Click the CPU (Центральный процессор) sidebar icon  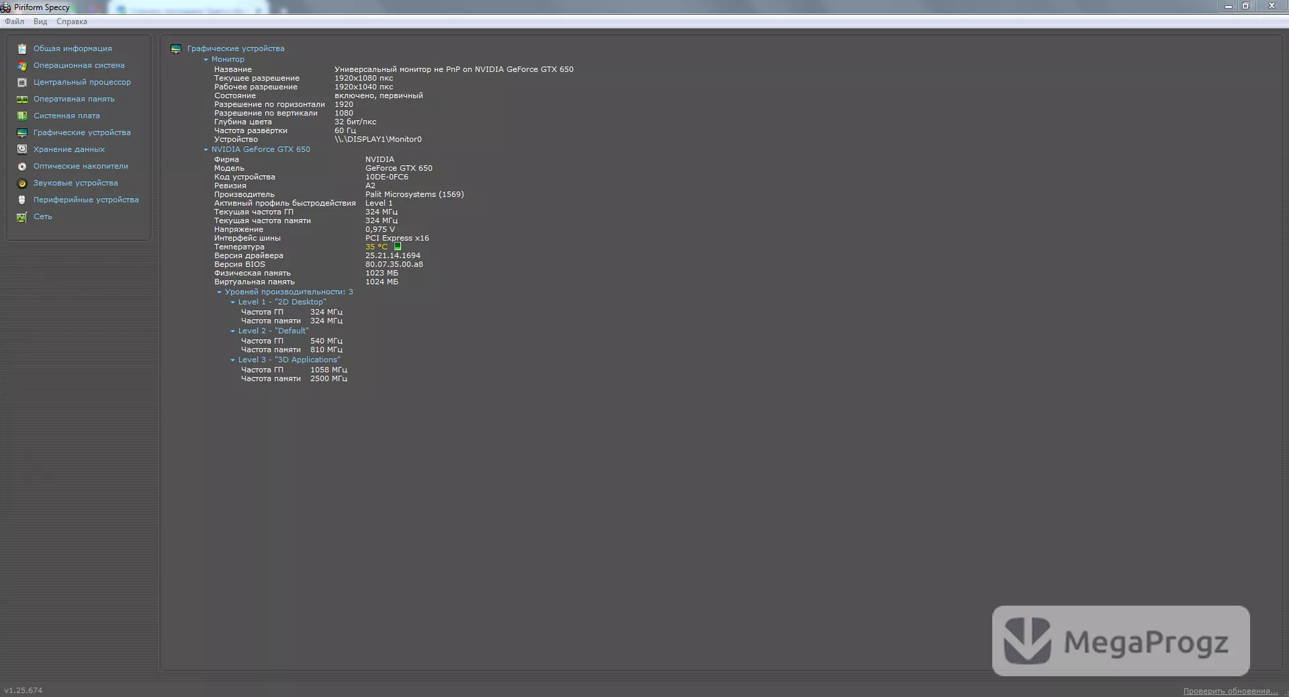tap(22, 82)
